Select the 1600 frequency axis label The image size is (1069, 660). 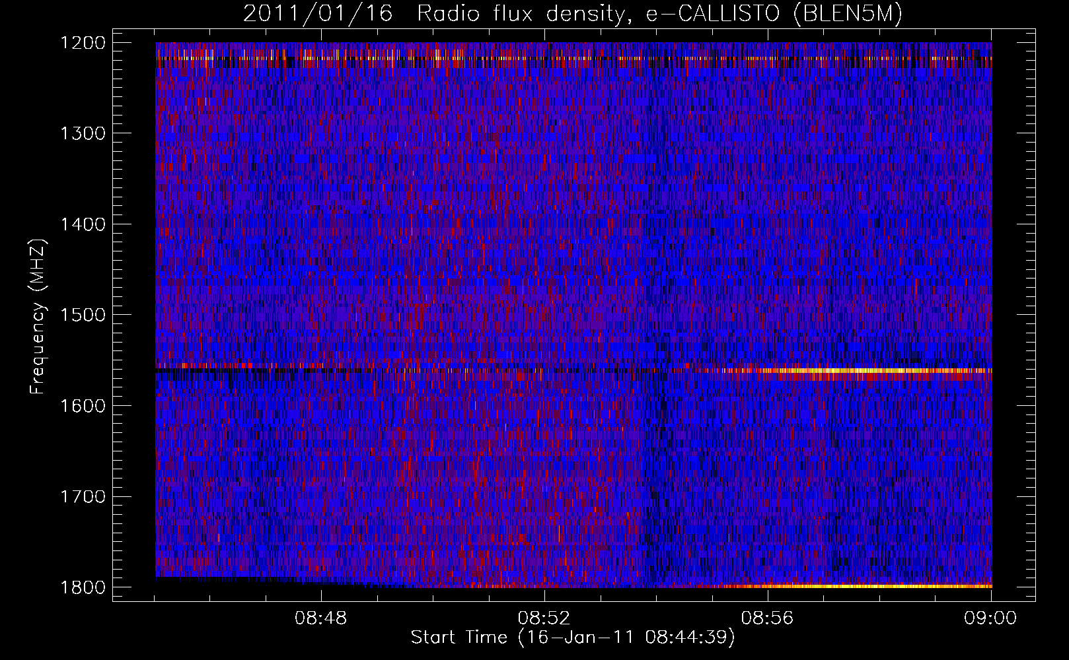(83, 406)
